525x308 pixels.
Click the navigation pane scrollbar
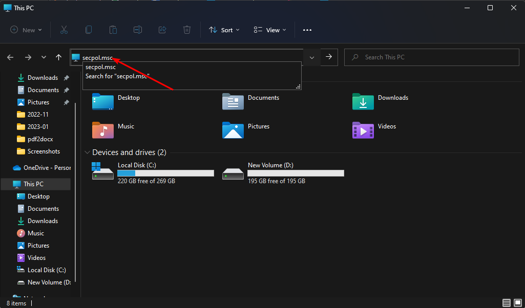pyautogui.click(x=75, y=192)
